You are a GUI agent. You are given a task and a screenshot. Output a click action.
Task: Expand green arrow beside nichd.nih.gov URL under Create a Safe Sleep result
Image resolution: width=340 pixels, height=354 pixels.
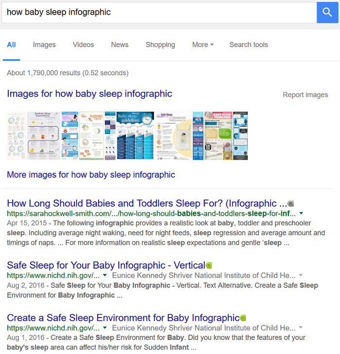click(105, 328)
